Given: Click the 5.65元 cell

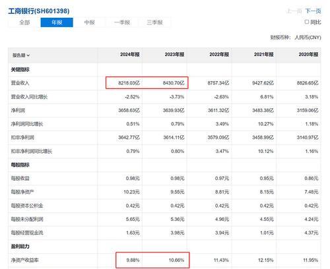Looking at the screenshot, I should point(133,219).
